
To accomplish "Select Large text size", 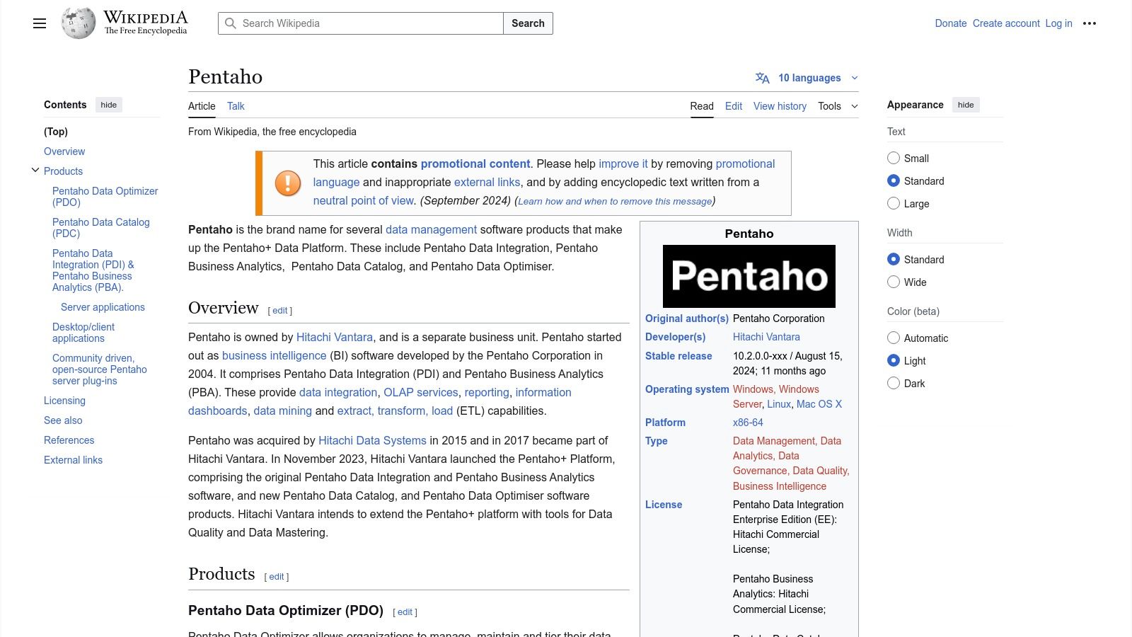I will [x=894, y=203].
